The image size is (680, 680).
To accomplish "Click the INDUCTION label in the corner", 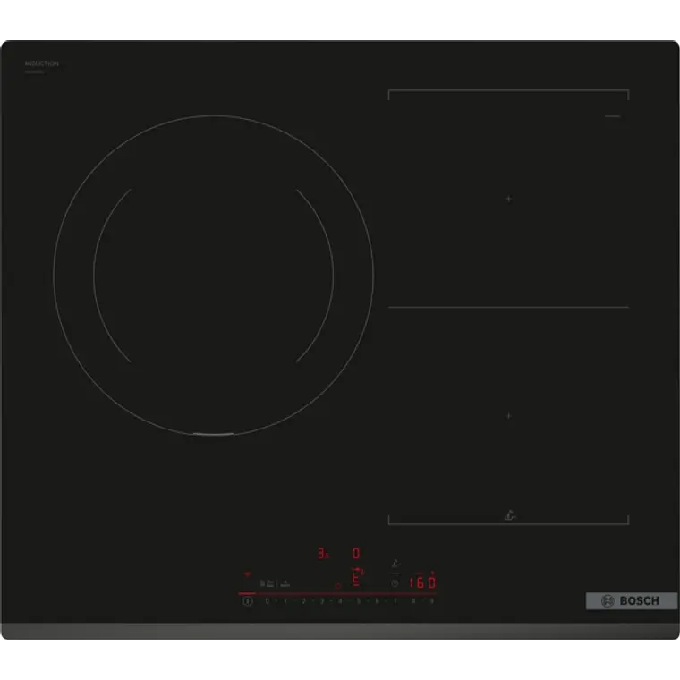I will 42,64.
